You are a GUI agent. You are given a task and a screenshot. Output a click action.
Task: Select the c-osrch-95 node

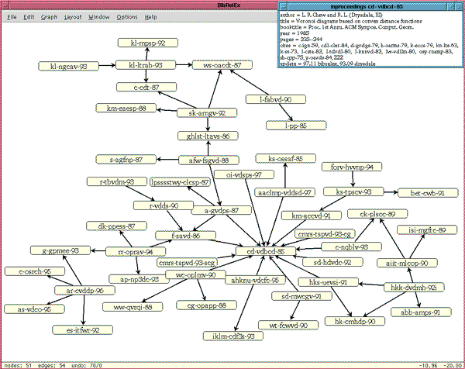pos(35,271)
